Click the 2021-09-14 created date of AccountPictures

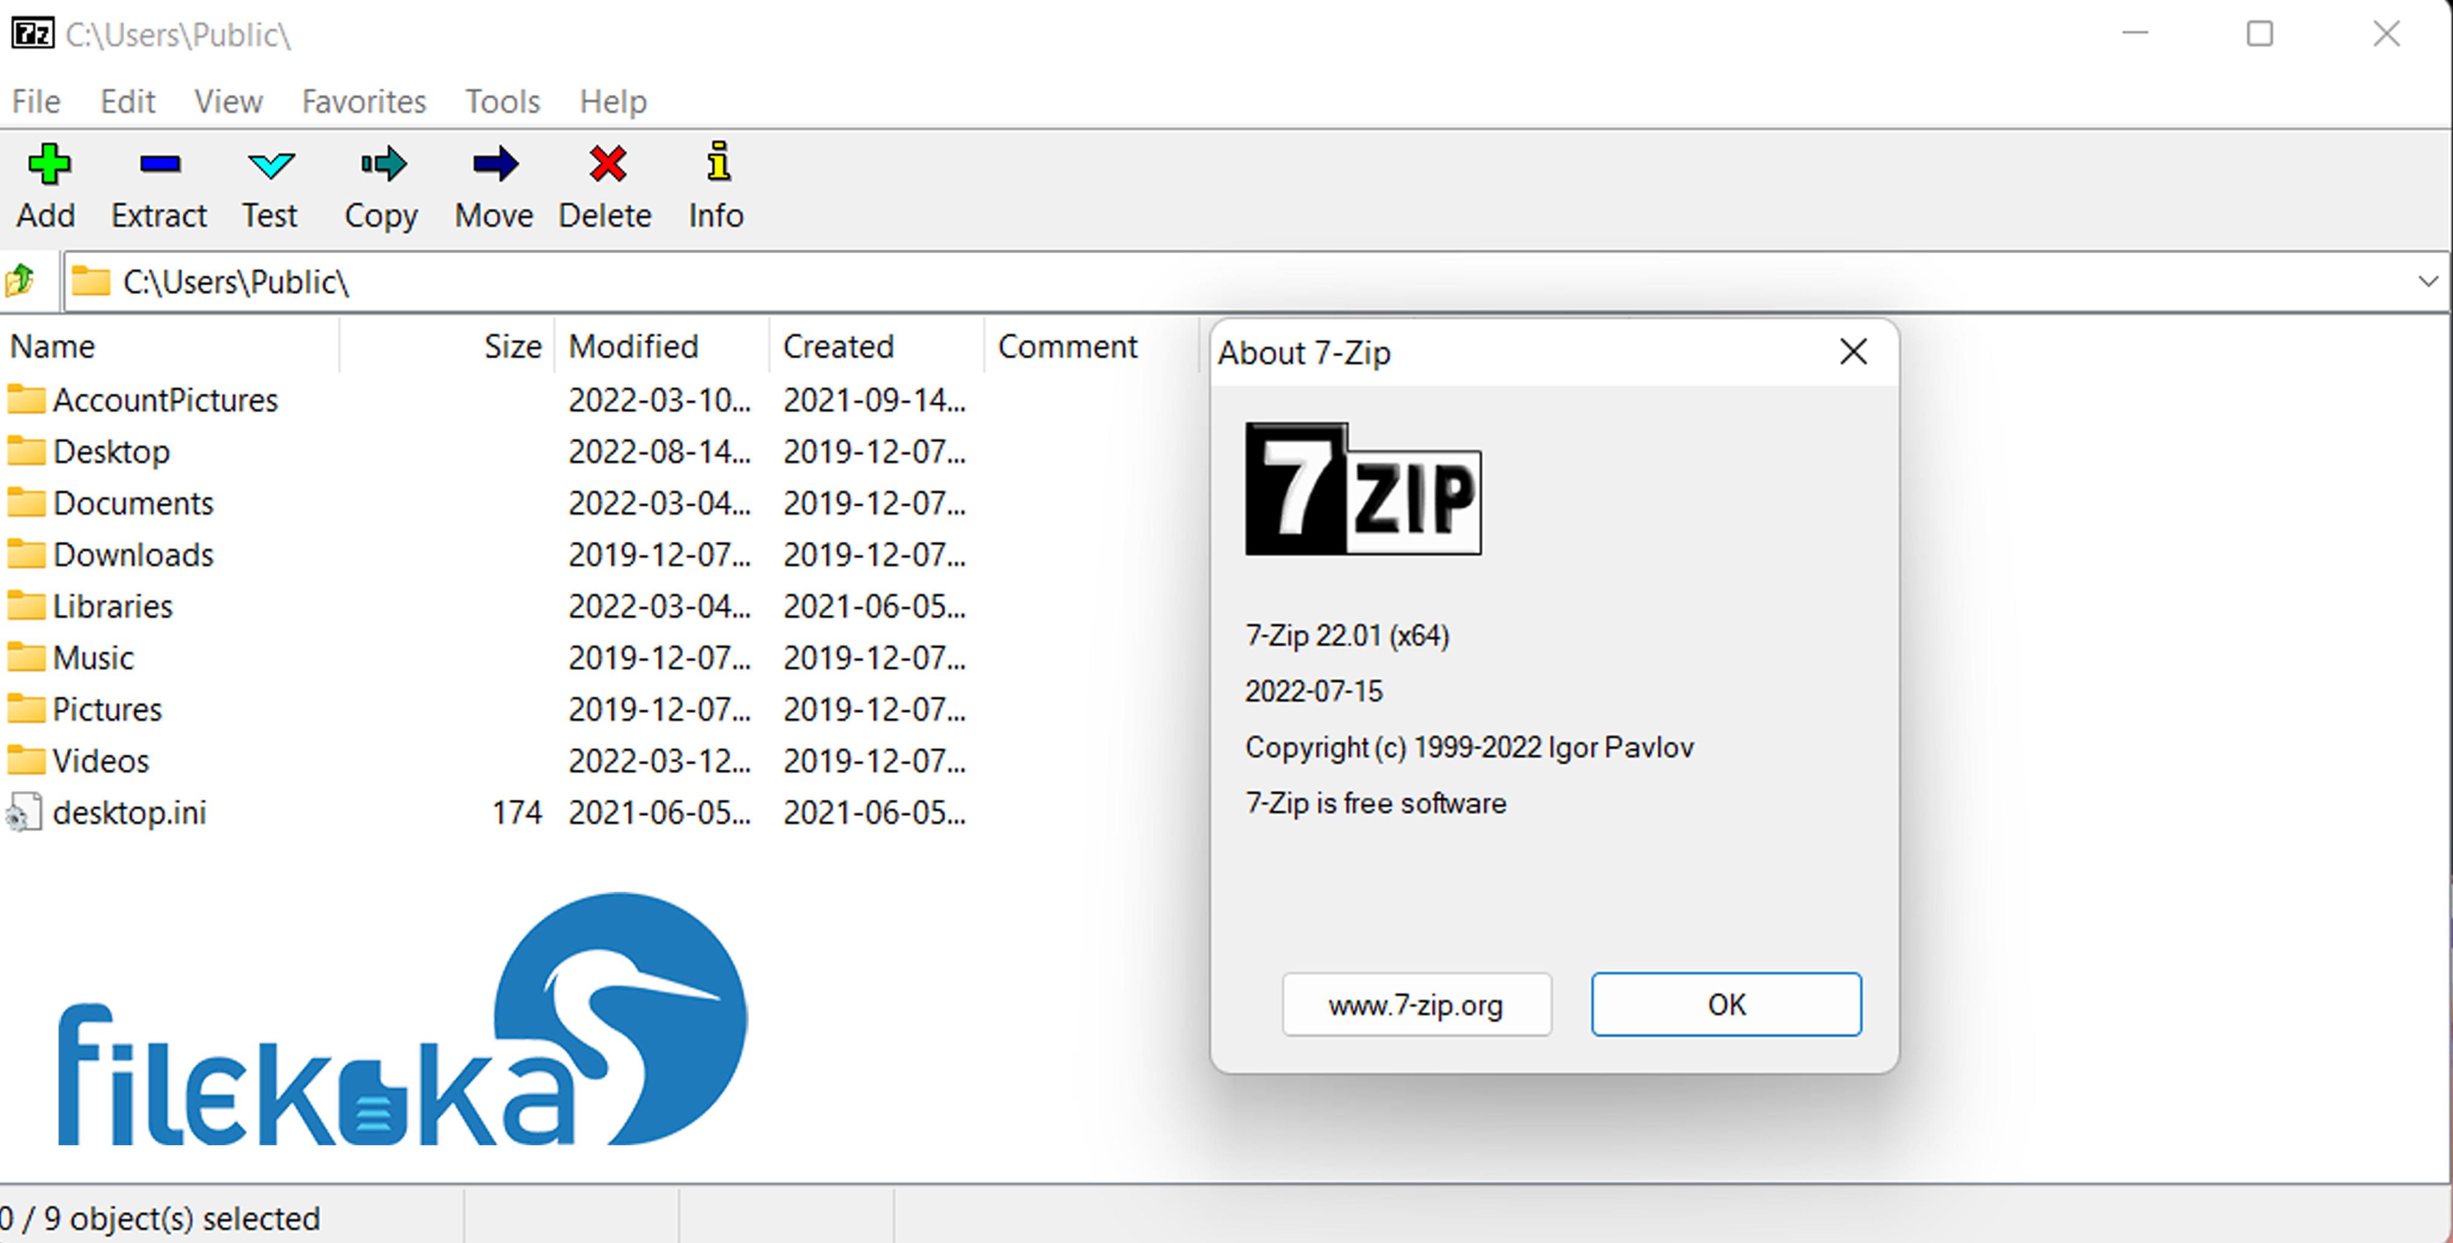pyautogui.click(x=875, y=401)
